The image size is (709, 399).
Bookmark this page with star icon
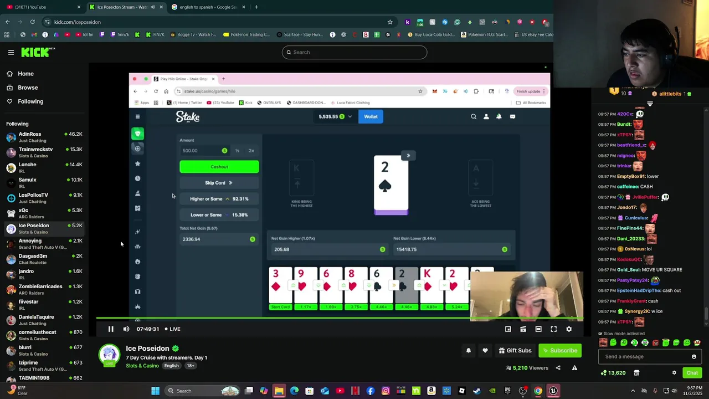click(x=390, y=22)
